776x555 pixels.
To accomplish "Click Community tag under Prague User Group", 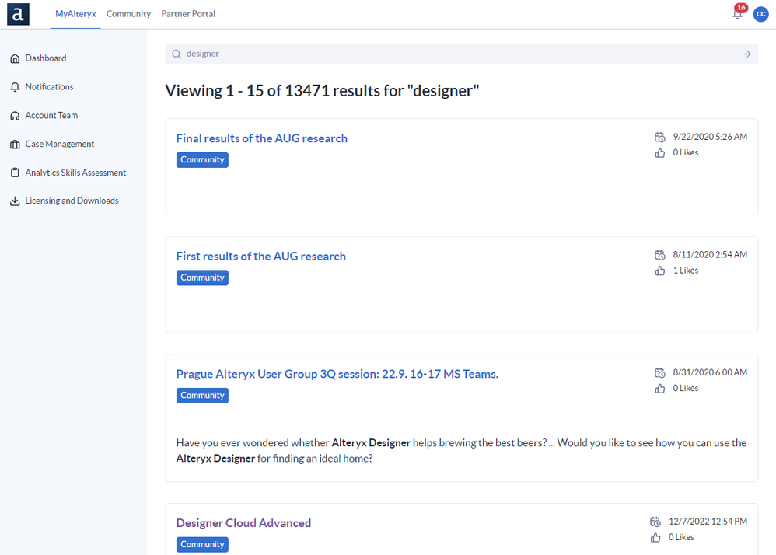I will point(202,395).
